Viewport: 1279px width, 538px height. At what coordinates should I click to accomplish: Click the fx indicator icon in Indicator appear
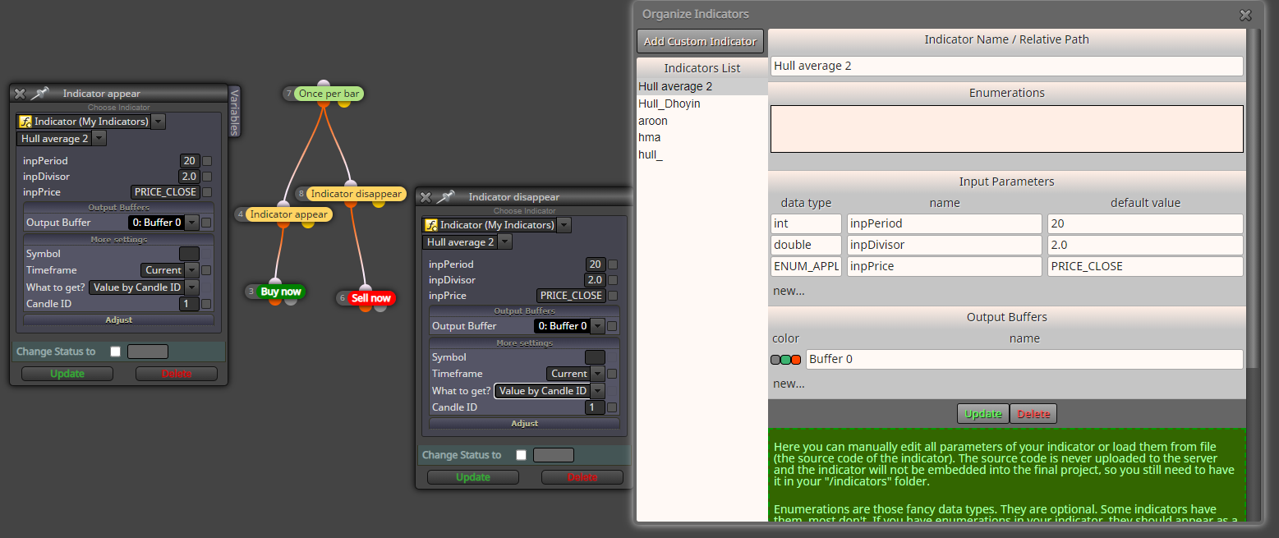click(x=25, y=122)
